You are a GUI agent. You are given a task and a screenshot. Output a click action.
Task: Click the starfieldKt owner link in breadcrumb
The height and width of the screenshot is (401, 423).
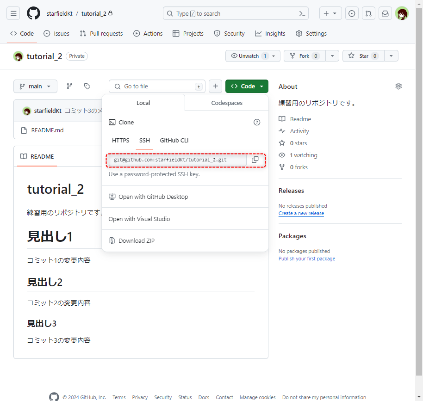pos(59,13)
